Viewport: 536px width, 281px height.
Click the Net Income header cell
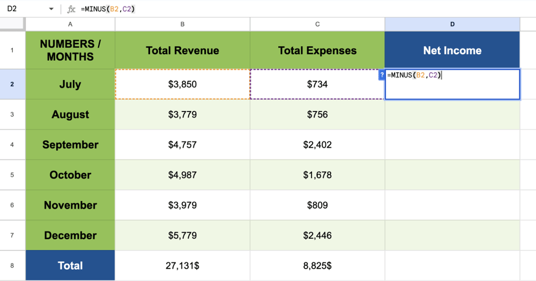pyautogui.click(x=452, y=50)
